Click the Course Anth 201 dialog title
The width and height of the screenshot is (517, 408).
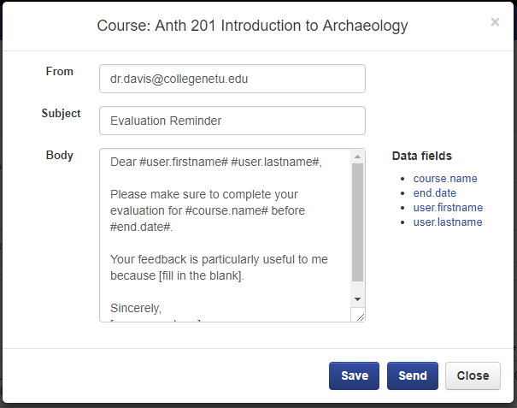tap(252, 26)
